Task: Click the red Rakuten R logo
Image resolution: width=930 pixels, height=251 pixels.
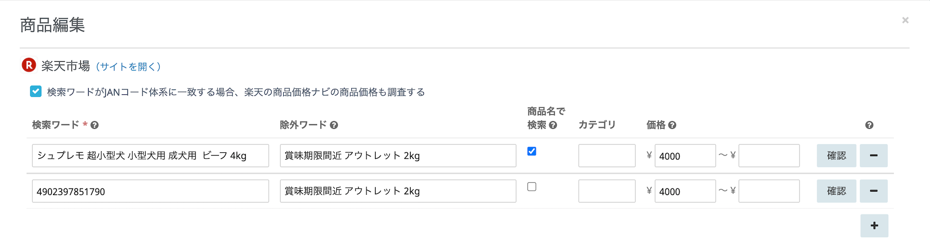Action: click(x=29, y=65)
